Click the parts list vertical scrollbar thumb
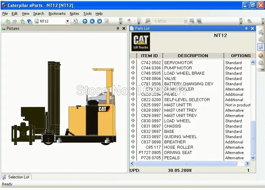 tap(253, 138)
